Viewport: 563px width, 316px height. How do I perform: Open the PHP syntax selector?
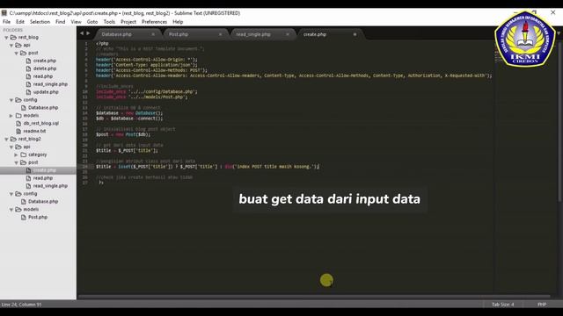(x=542, y=305)
